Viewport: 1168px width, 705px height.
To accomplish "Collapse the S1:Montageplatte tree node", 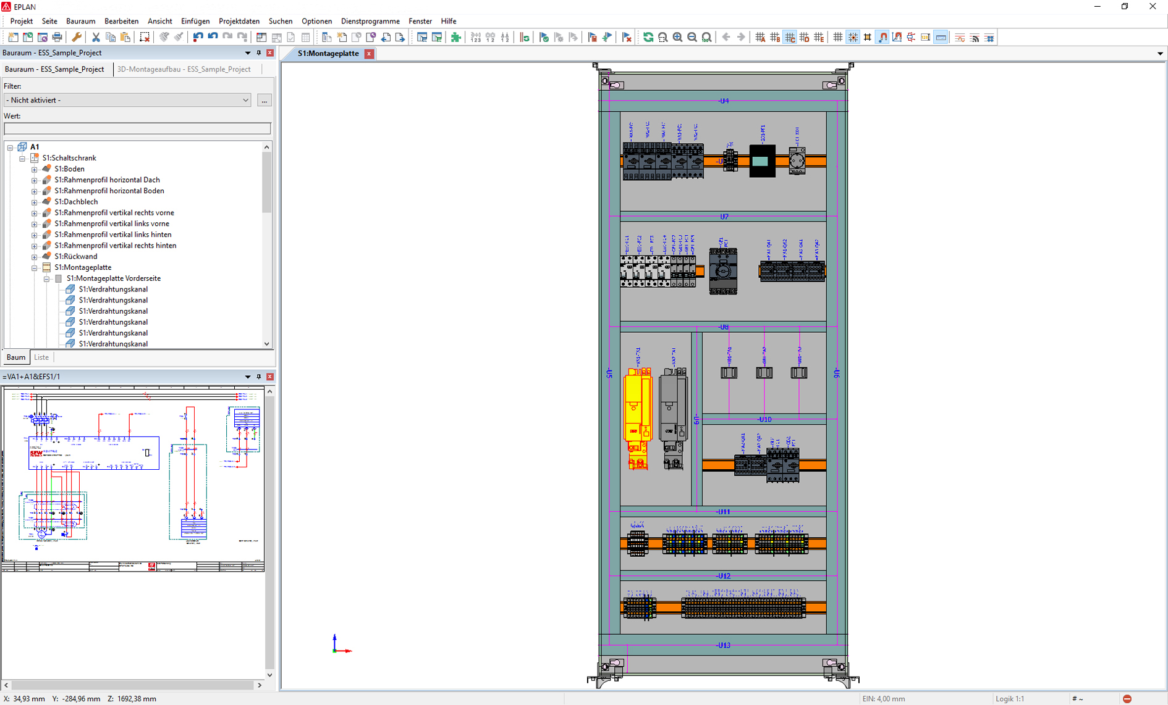I will (35, 268).
